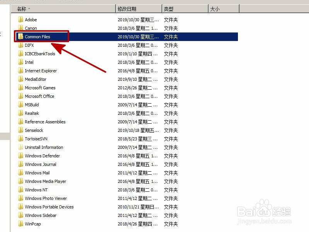309x232 pixels.
Task: Open the Windows Media Player folder
Action: [45, 181]
